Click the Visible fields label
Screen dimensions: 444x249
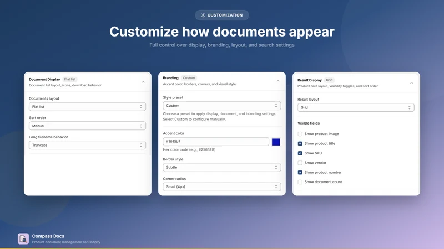pyautogui.click(x=309, y=123)
